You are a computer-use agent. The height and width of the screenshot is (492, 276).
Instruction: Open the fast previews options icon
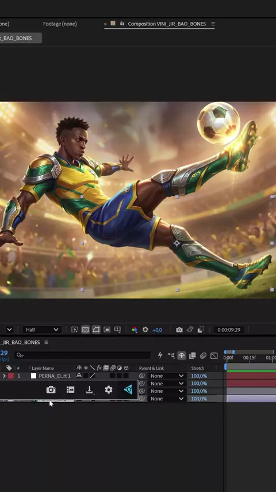75,330
